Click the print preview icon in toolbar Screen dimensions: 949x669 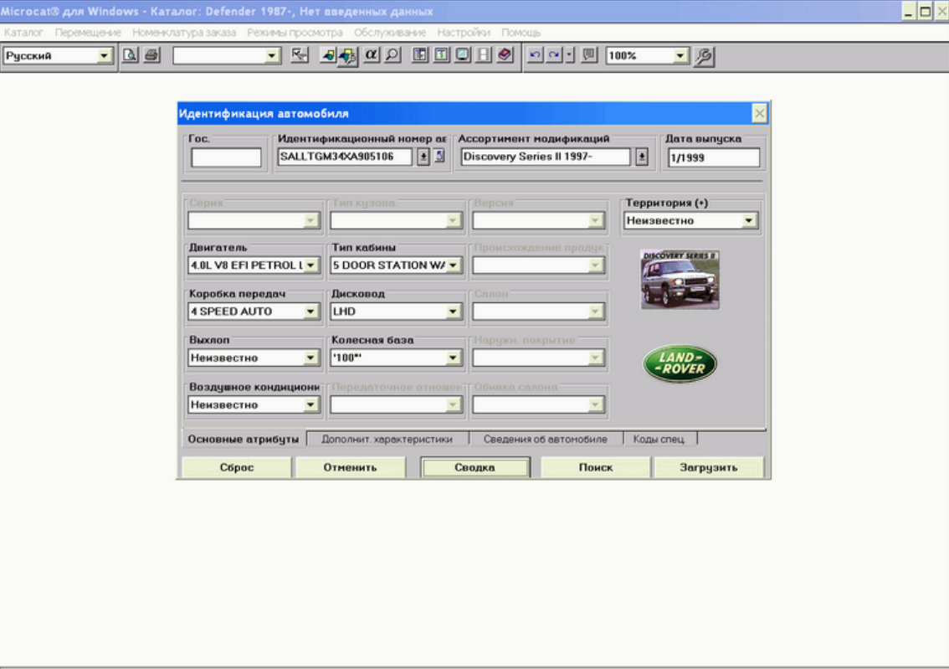click(x=130, y=56)
